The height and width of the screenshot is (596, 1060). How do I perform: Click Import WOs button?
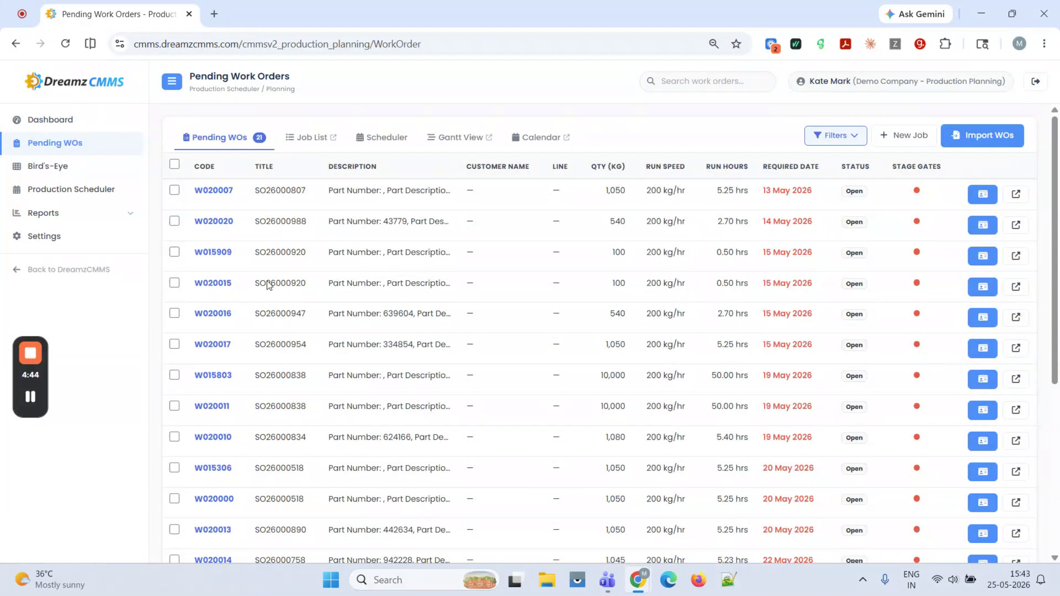[982, 136]
